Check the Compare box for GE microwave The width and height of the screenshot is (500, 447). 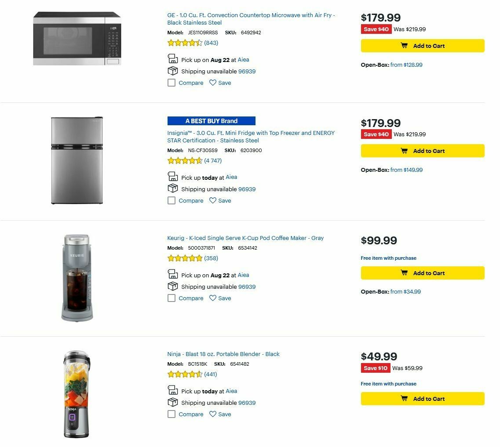pyautogui.click(x=171, y=83)
